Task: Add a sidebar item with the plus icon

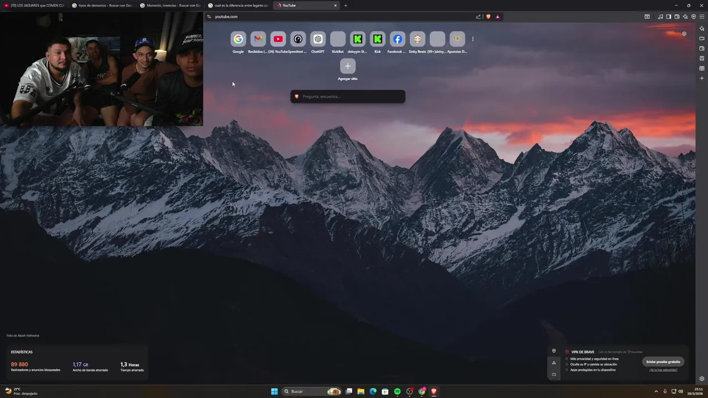Action: click(x=702, y=78)
